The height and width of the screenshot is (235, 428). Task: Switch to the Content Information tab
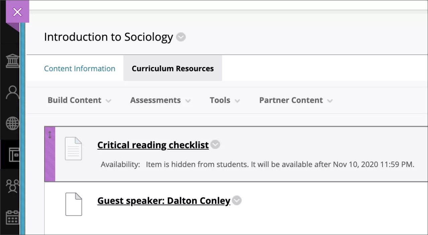(x=80, y=68)
